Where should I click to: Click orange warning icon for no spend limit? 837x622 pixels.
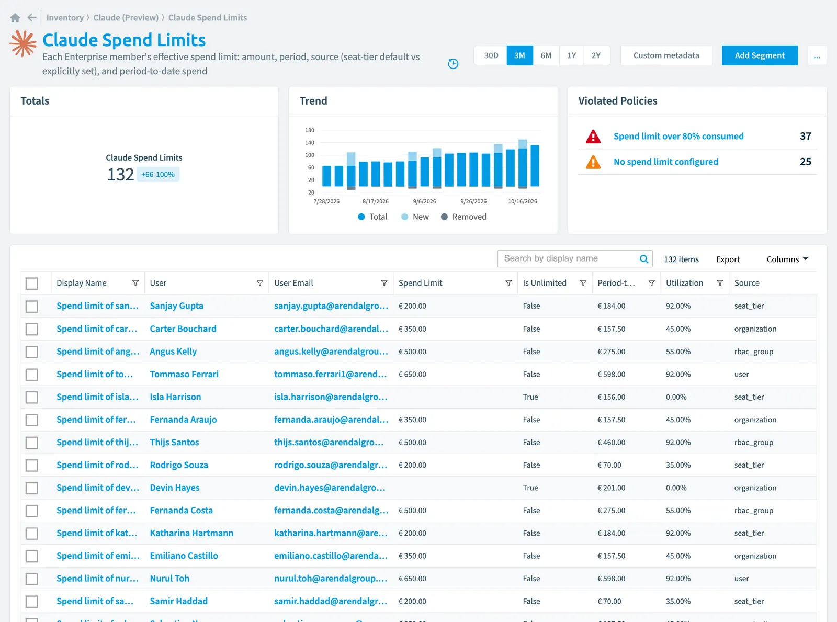(593, 162)
